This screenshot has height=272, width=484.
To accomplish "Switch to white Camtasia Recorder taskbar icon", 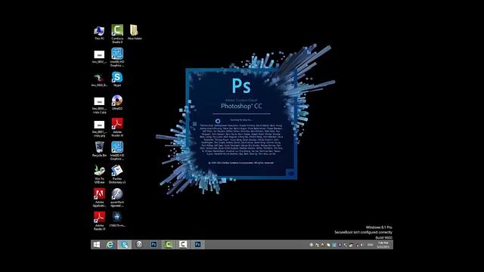I will coord(183,245).
